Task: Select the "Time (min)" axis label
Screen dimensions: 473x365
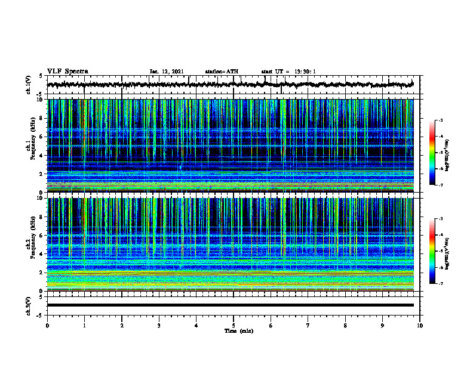Action: pos(239,331)
